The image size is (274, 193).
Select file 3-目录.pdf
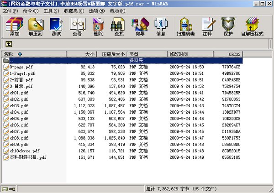pos(21,86)
